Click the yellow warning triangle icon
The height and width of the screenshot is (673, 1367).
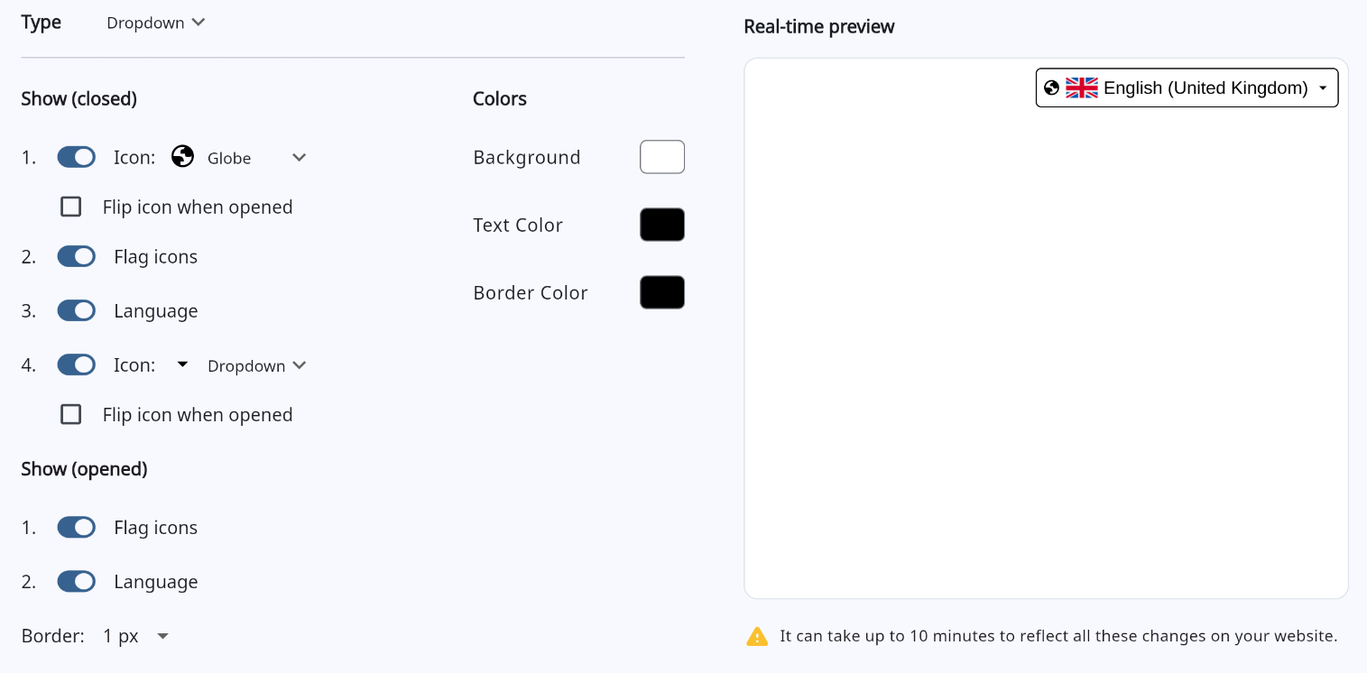[x=757, y=636]
